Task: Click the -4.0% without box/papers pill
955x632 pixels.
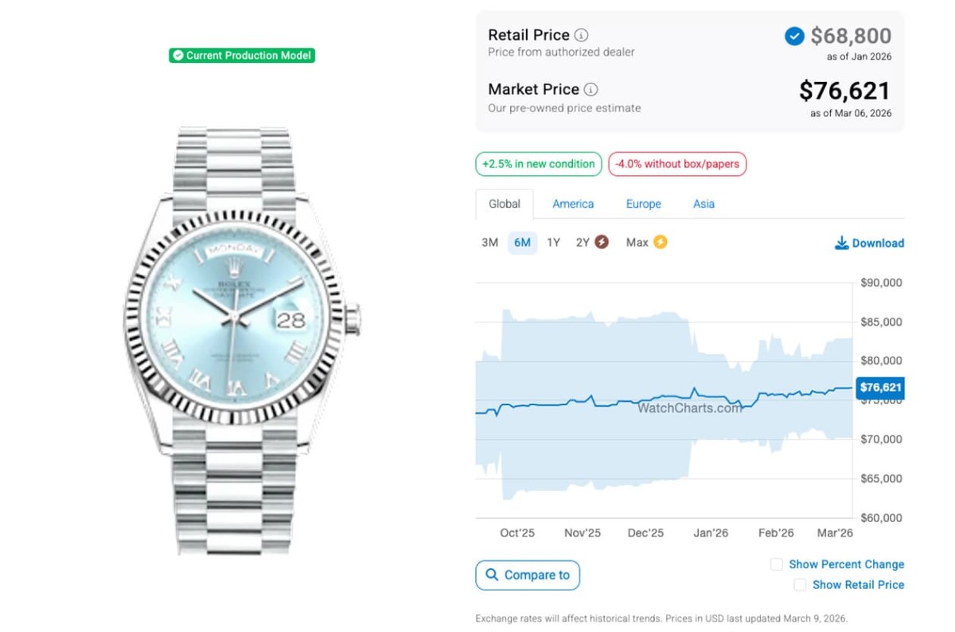Action: tap(676, 164)
